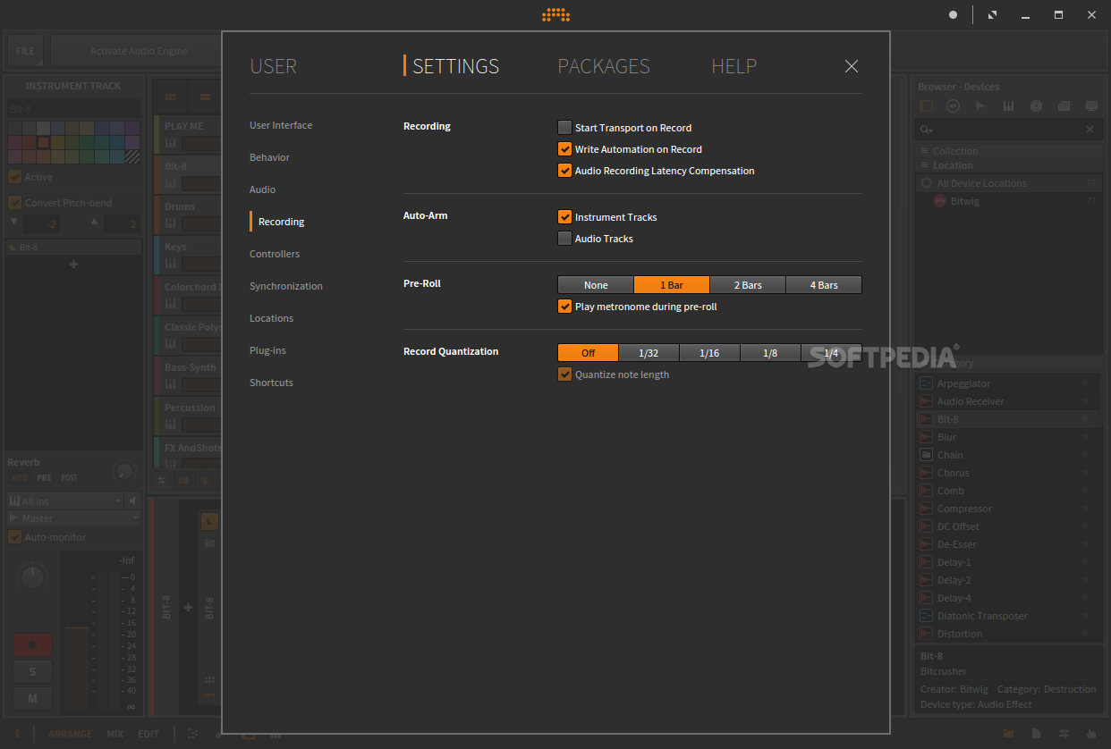The height and width of the screenshot is (749, 1111).
Task: Clear the browser search with X icon
Action: click(1090, 130)
